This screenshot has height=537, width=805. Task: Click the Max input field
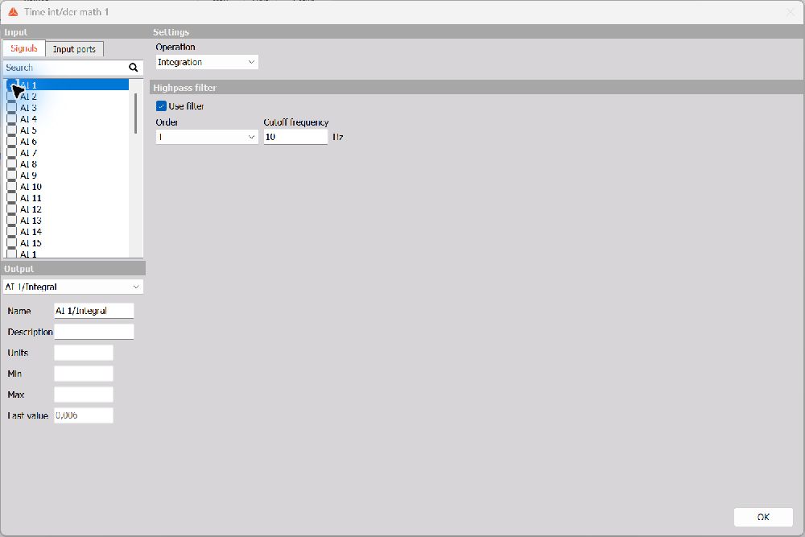(x=84, y=394)
